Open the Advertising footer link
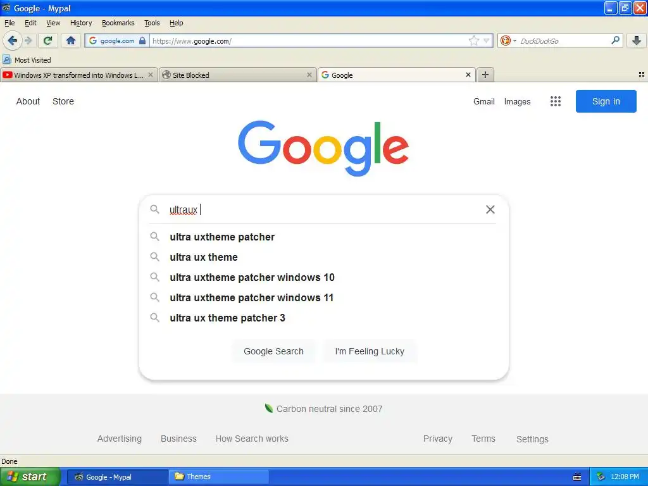 [x=120, y=439]
